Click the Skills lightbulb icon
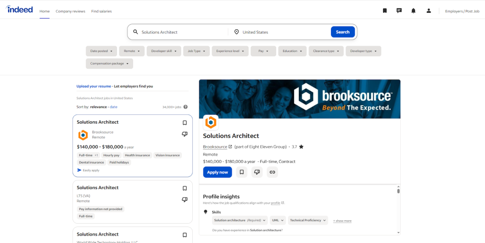The image size is (485, 243). [x=206, y=212]
